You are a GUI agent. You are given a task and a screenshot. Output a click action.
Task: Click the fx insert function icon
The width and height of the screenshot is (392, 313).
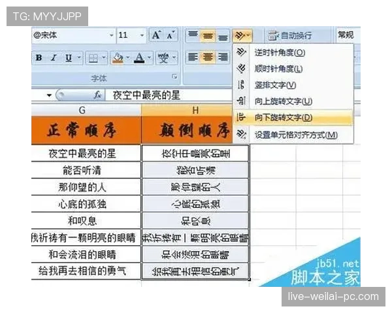tap(97, 95)
